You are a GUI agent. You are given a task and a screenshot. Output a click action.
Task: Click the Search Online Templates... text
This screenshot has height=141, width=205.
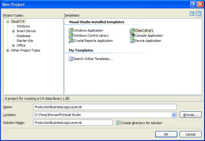coord(93,59)
